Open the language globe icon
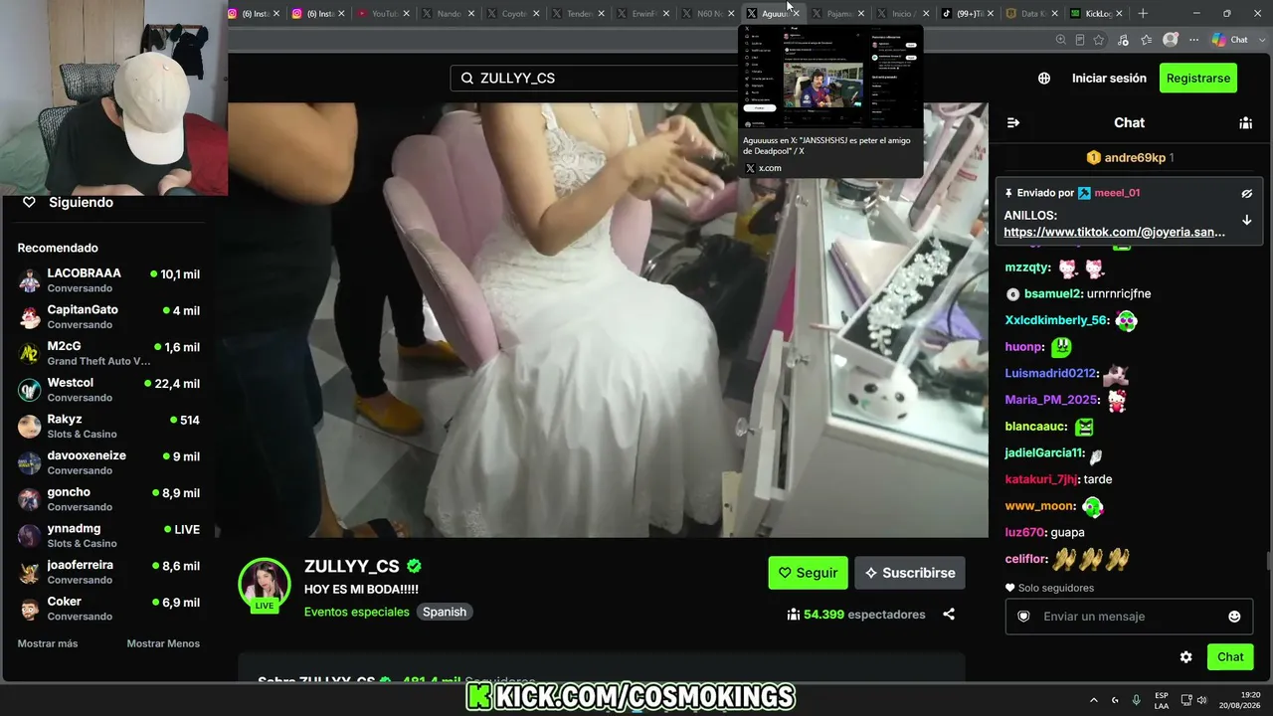Screen dimensions: 1273x716 click(1044, 78)
